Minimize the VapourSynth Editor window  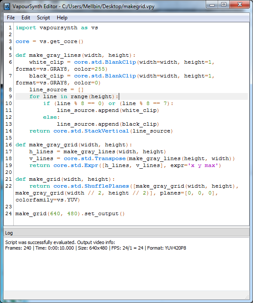tap(212, 5)
